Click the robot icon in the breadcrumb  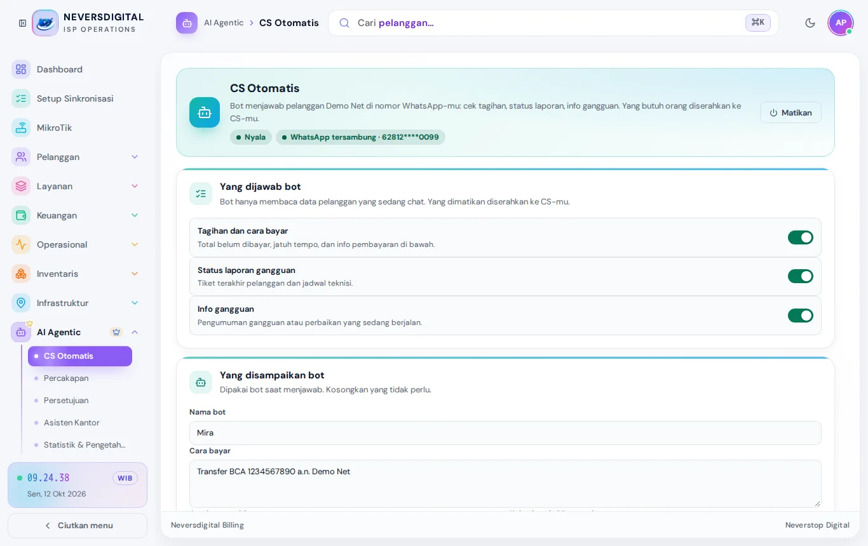[187, 23]
